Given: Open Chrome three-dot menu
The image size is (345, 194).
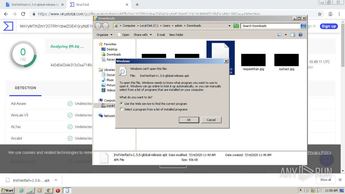Looking at the screenshot, I should pyautogui.click(x=339, y=14).
